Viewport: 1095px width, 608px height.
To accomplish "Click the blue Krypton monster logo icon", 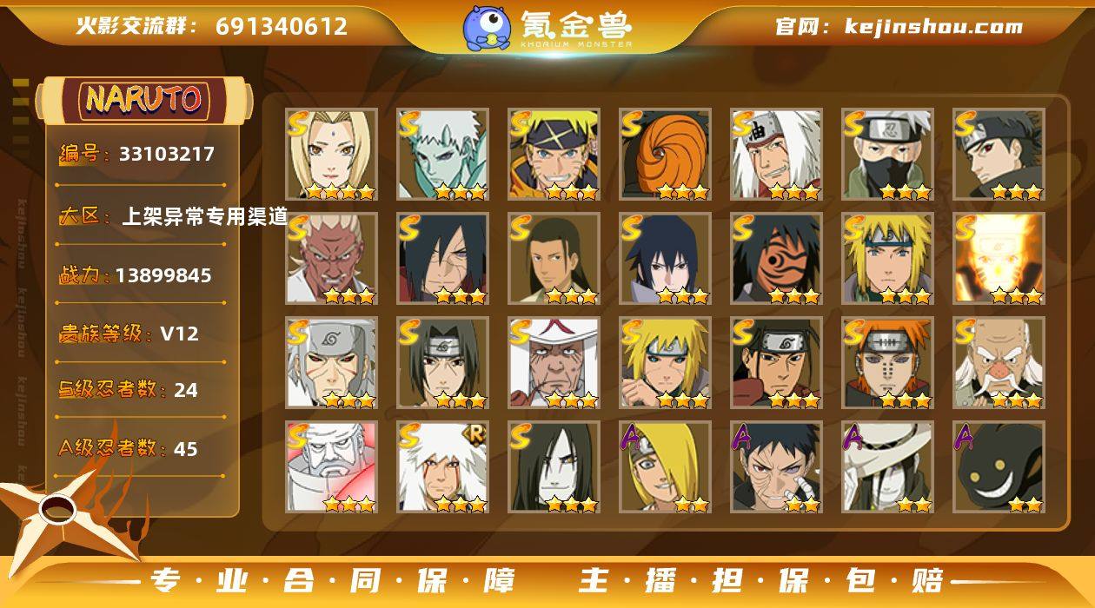I will tap(487, 27).
